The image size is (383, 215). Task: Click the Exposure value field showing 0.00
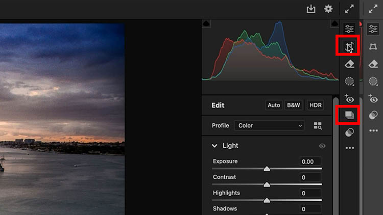[x=310, y=162]
